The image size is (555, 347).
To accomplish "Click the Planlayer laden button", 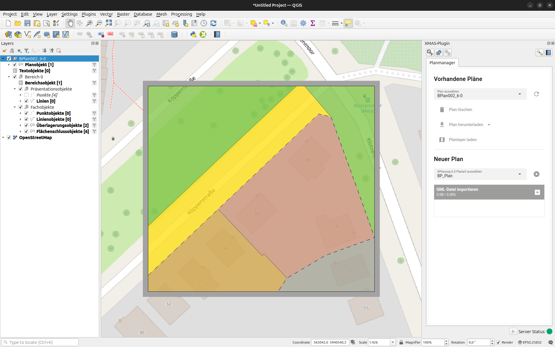I will (x=462, y=140).
